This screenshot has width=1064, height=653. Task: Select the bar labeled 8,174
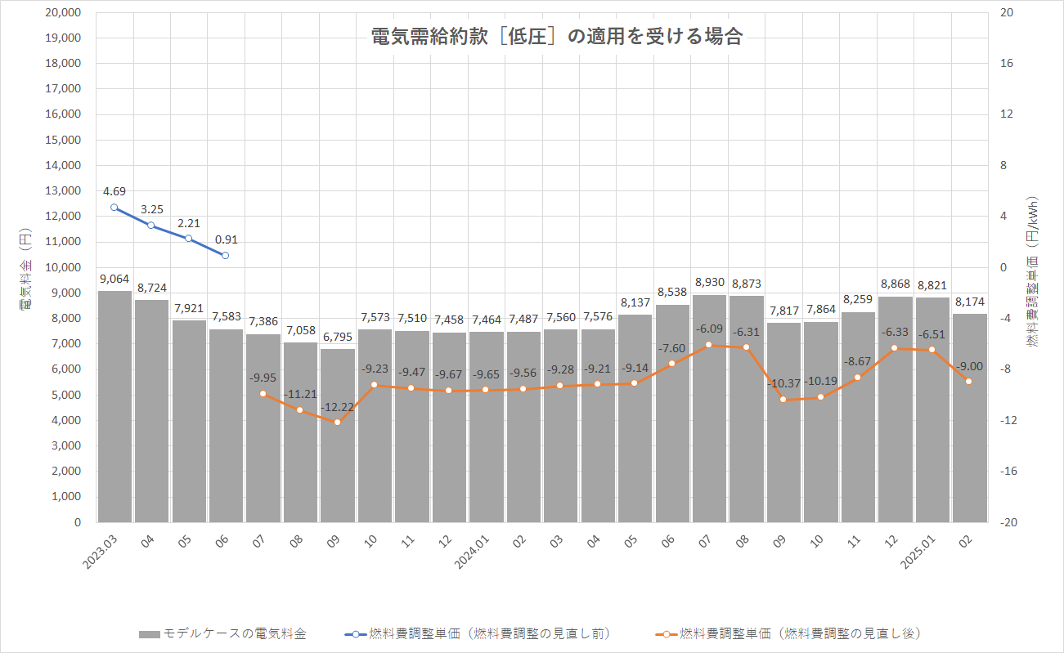point(969,418)
